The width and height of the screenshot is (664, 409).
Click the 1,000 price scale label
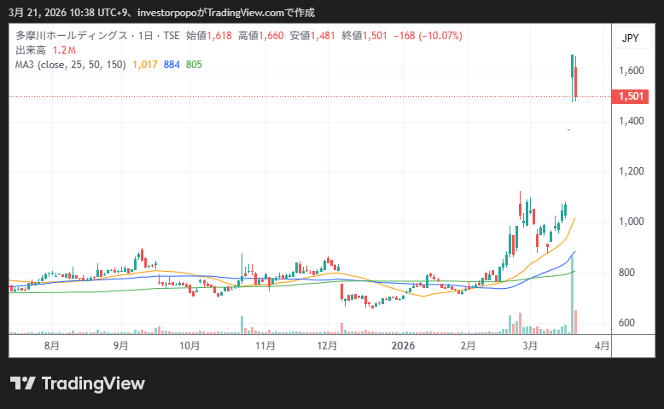(632, 222)
